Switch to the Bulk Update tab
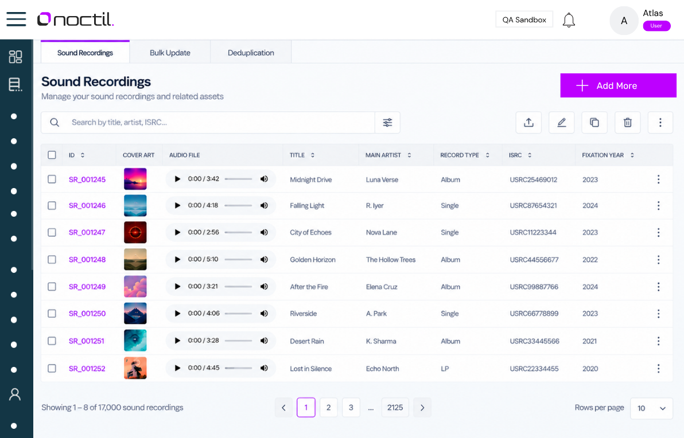Image resolution: width=684 pixels, height=438 pixels. tap(170, 53)
